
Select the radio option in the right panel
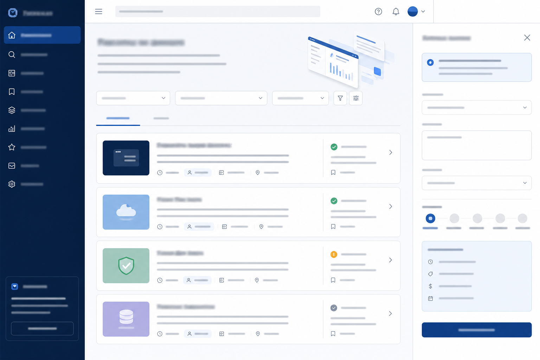(x=430, y=63)
